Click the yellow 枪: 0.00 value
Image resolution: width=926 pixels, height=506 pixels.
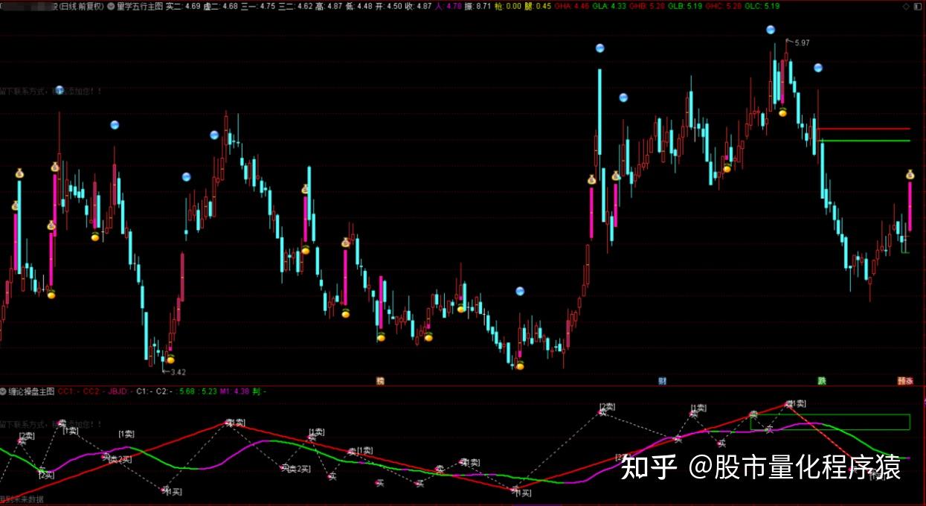click(507, 6)
